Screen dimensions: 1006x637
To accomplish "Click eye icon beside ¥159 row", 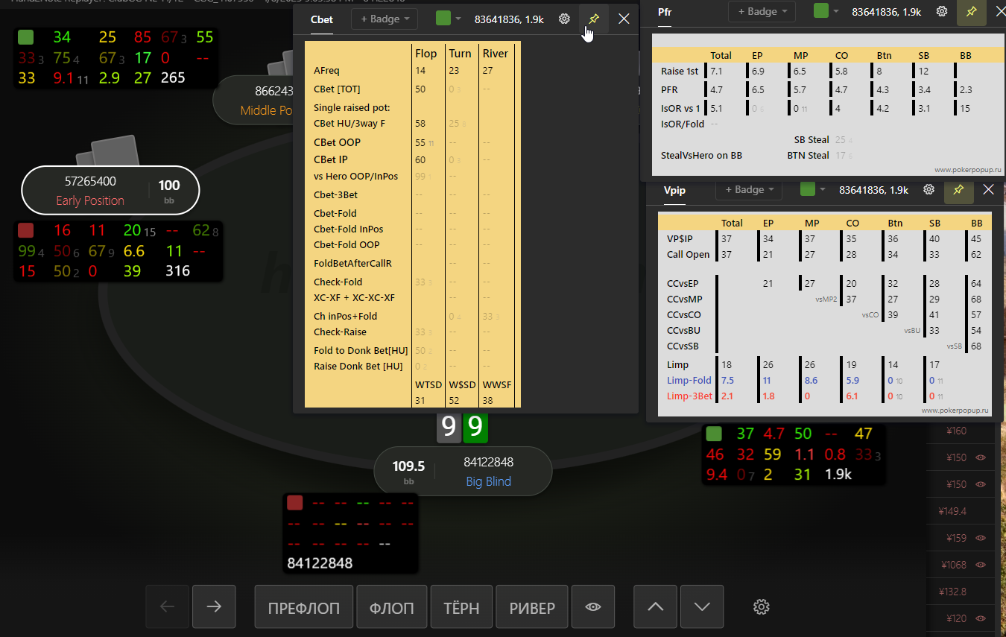I will point(981,538).
